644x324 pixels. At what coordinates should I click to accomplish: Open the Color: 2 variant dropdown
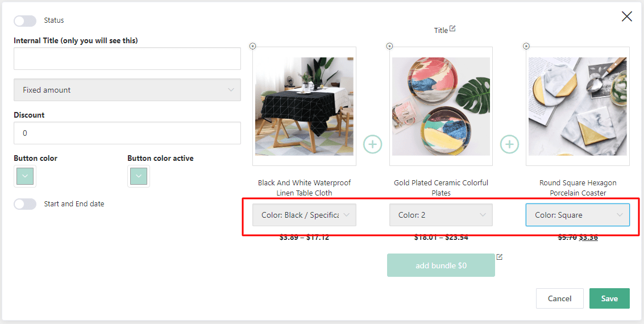coord(441,215)
